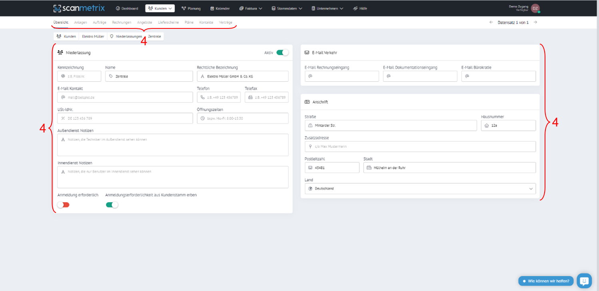Click the Hausnummer input field

508,125
